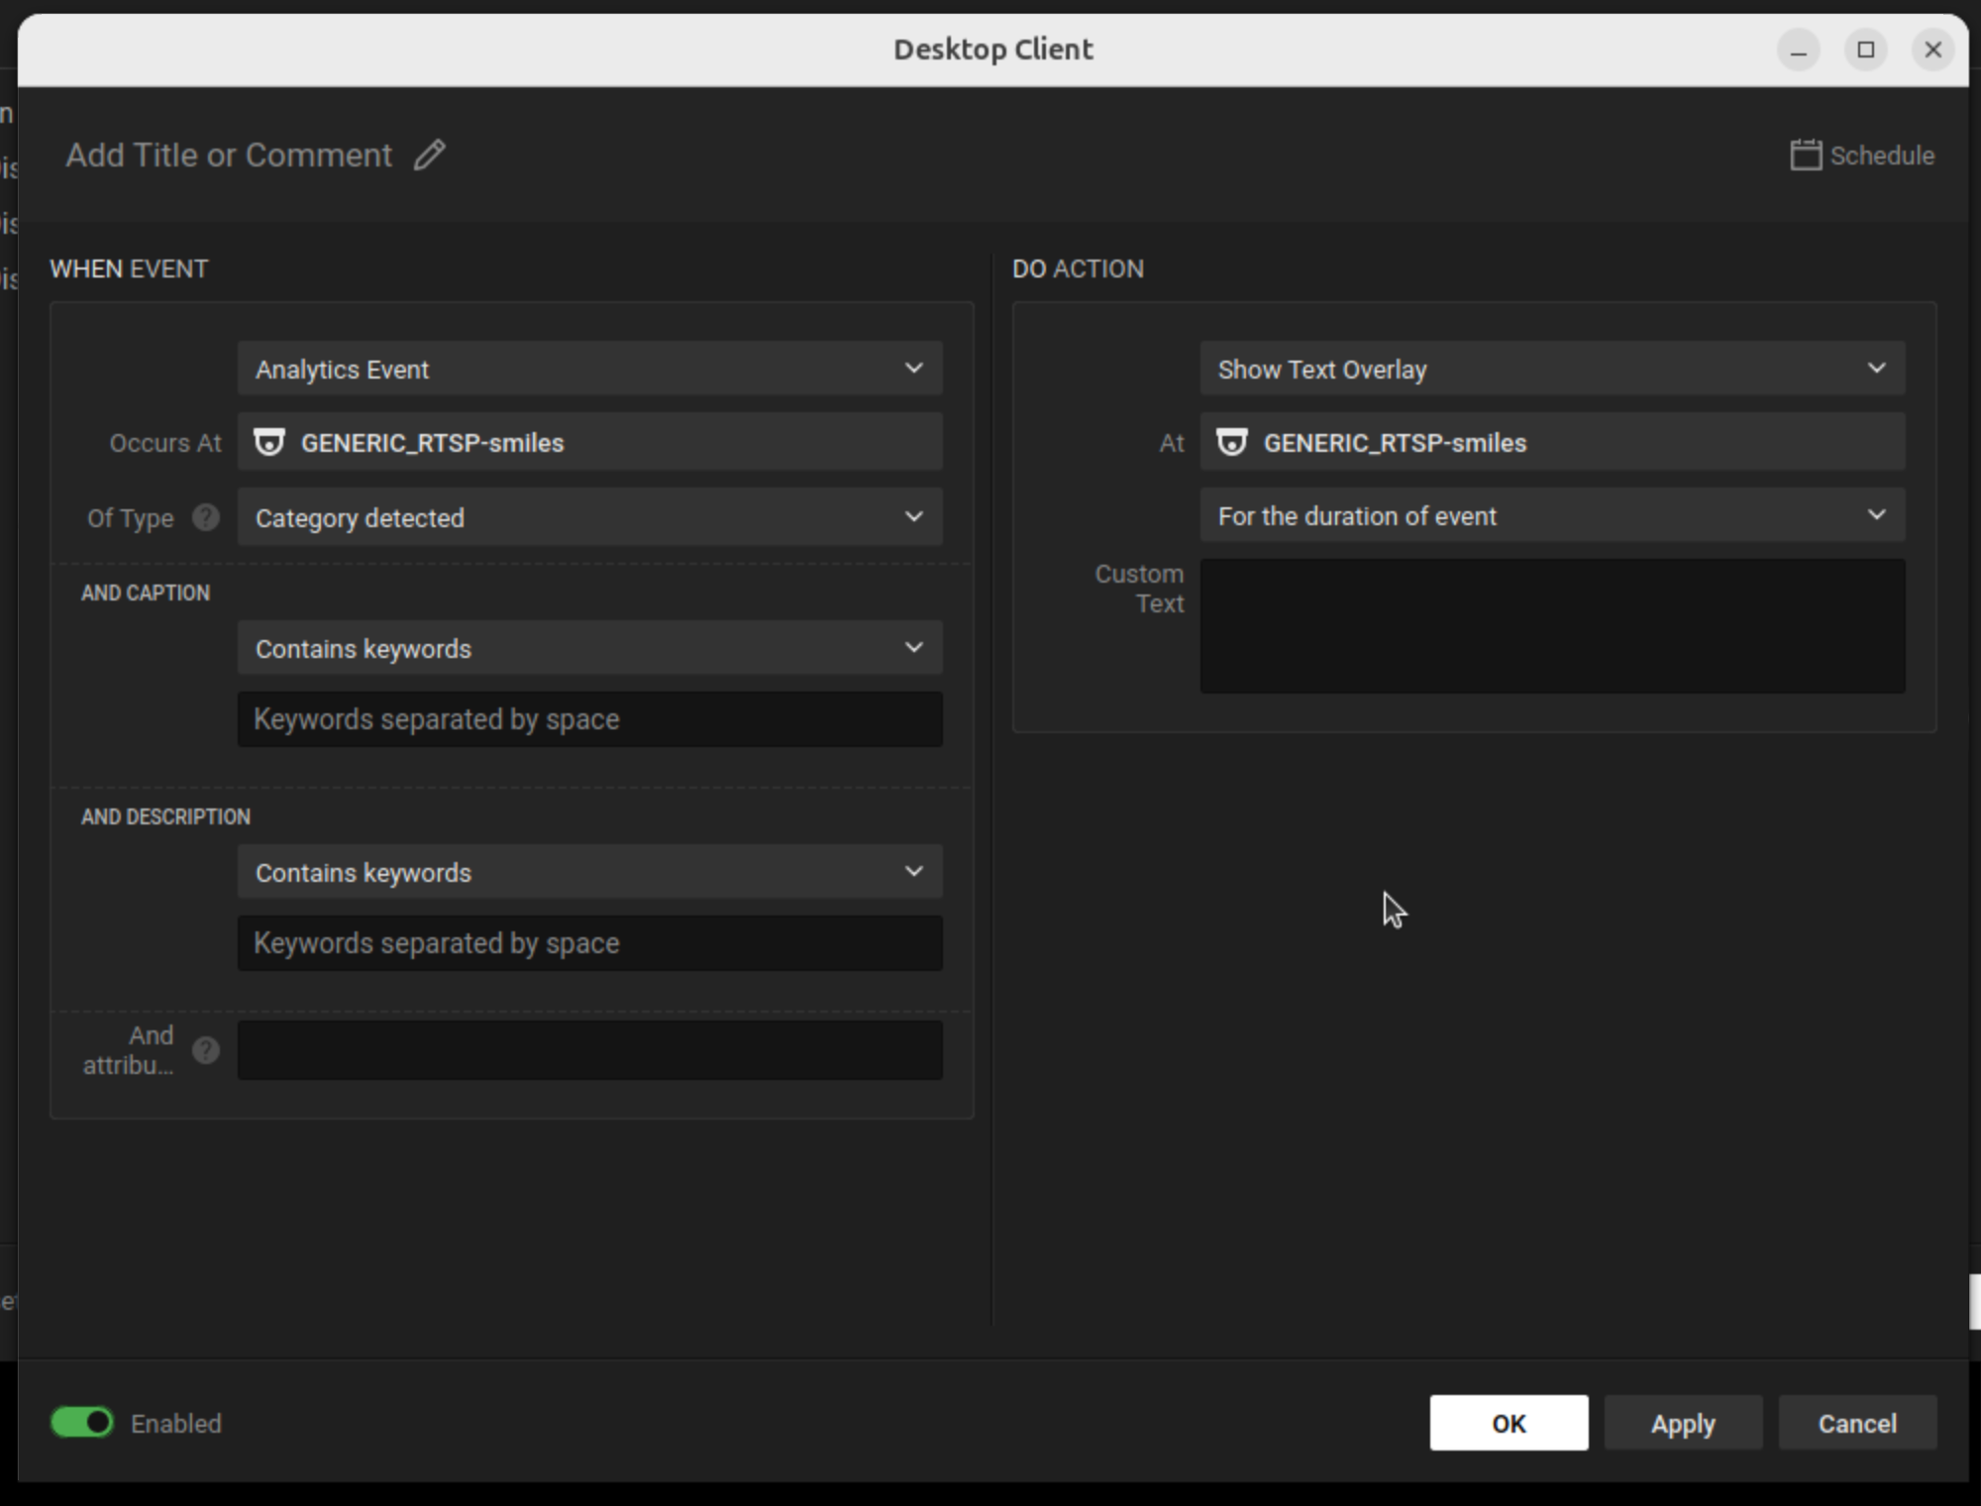
Task: Click the Cancel button
Action: tap(1856, 1423)
